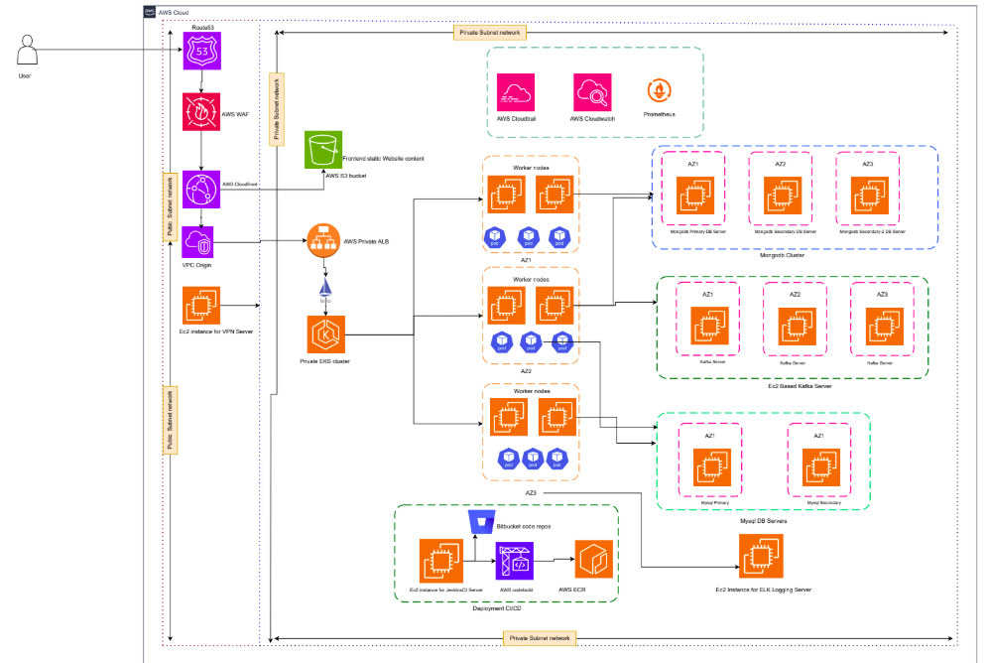Click the Bitbucket code repos icon
The height and width of the screenshot is (663, 988).
coord(481,522)
